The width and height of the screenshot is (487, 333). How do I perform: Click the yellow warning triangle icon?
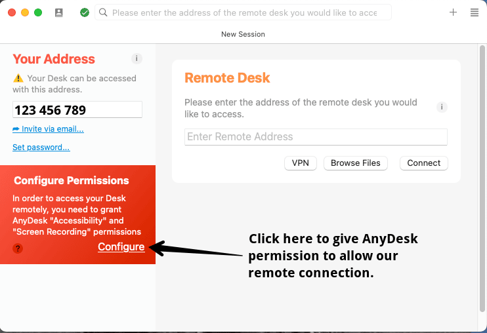[18, 78]
